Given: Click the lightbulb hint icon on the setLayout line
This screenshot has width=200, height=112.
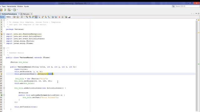Looking at the screenshot, I should [1, 74].
